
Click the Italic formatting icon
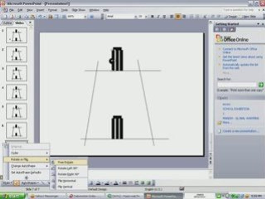coord(158,16)
